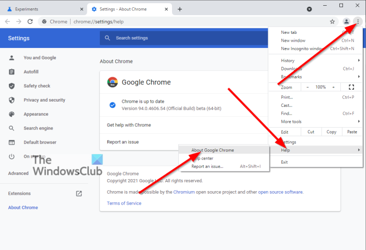Open the Terms of Service link
The height and width of the screenshot is (250, 366).
[x=124, y=203]
